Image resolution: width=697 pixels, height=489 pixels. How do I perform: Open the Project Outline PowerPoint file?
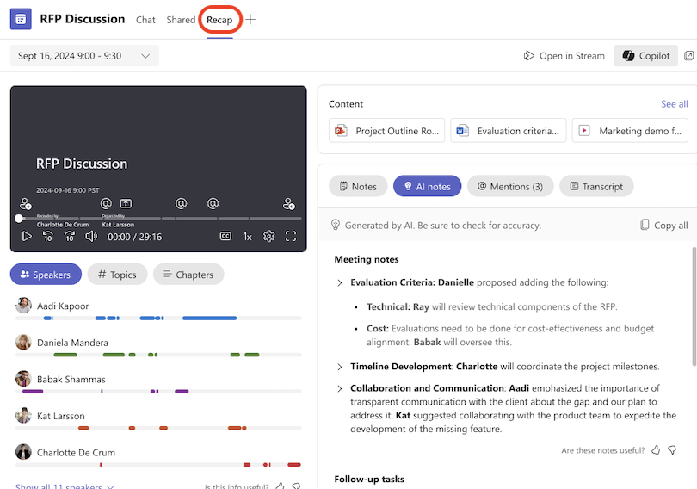tap(387, 131)
